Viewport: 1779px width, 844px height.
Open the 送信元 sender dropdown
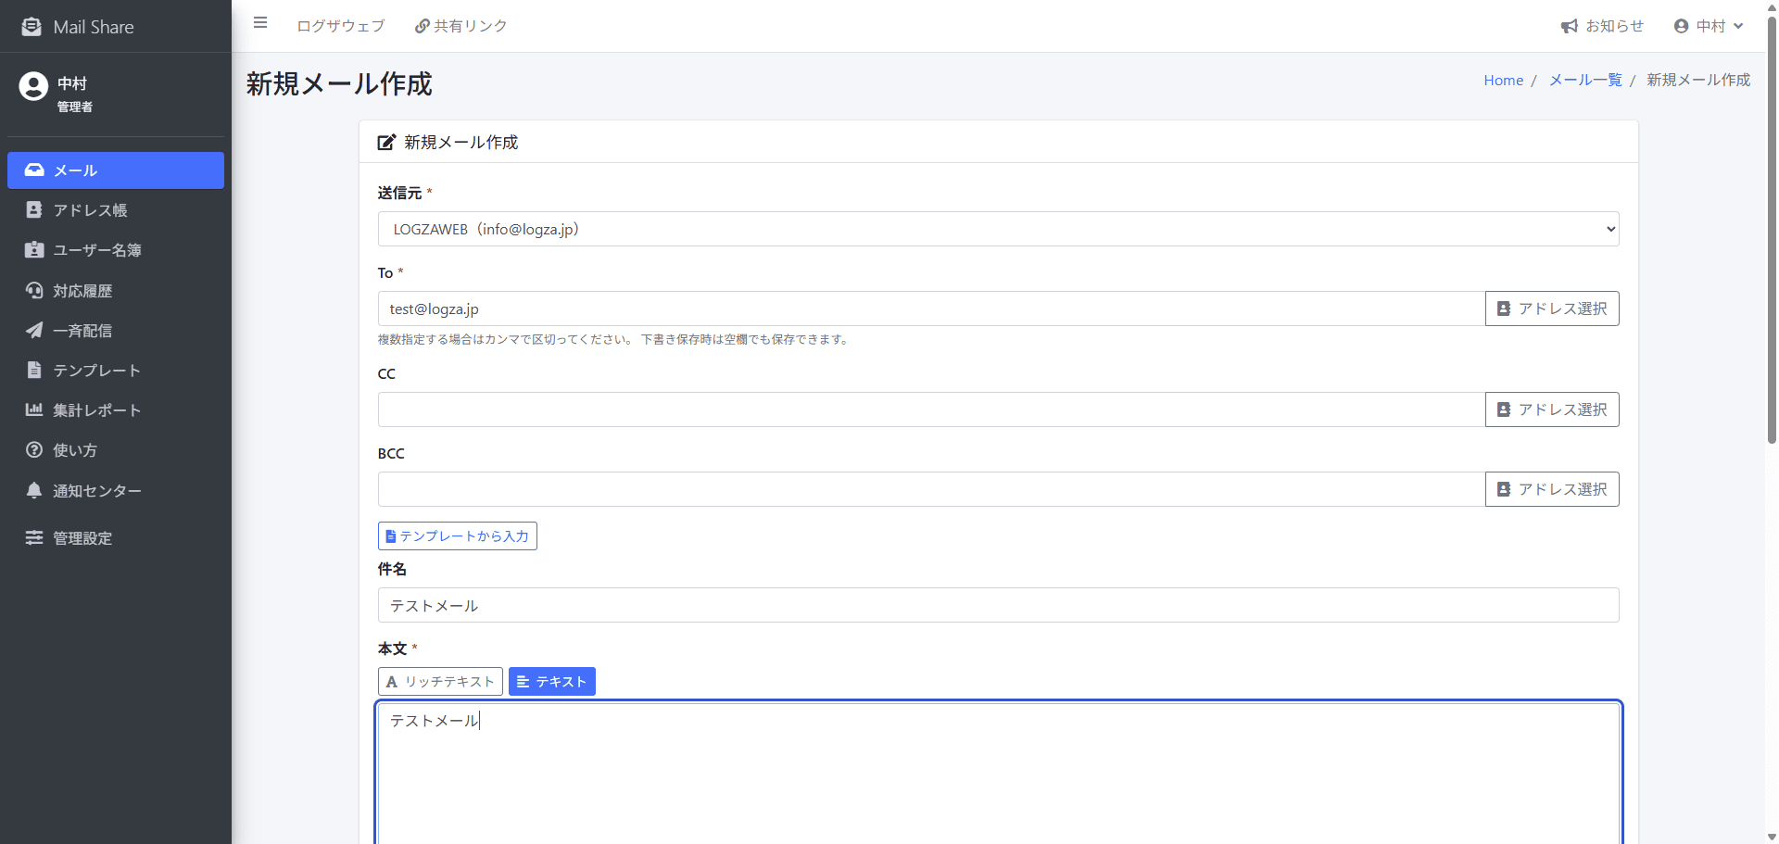[x=998, y=229]
